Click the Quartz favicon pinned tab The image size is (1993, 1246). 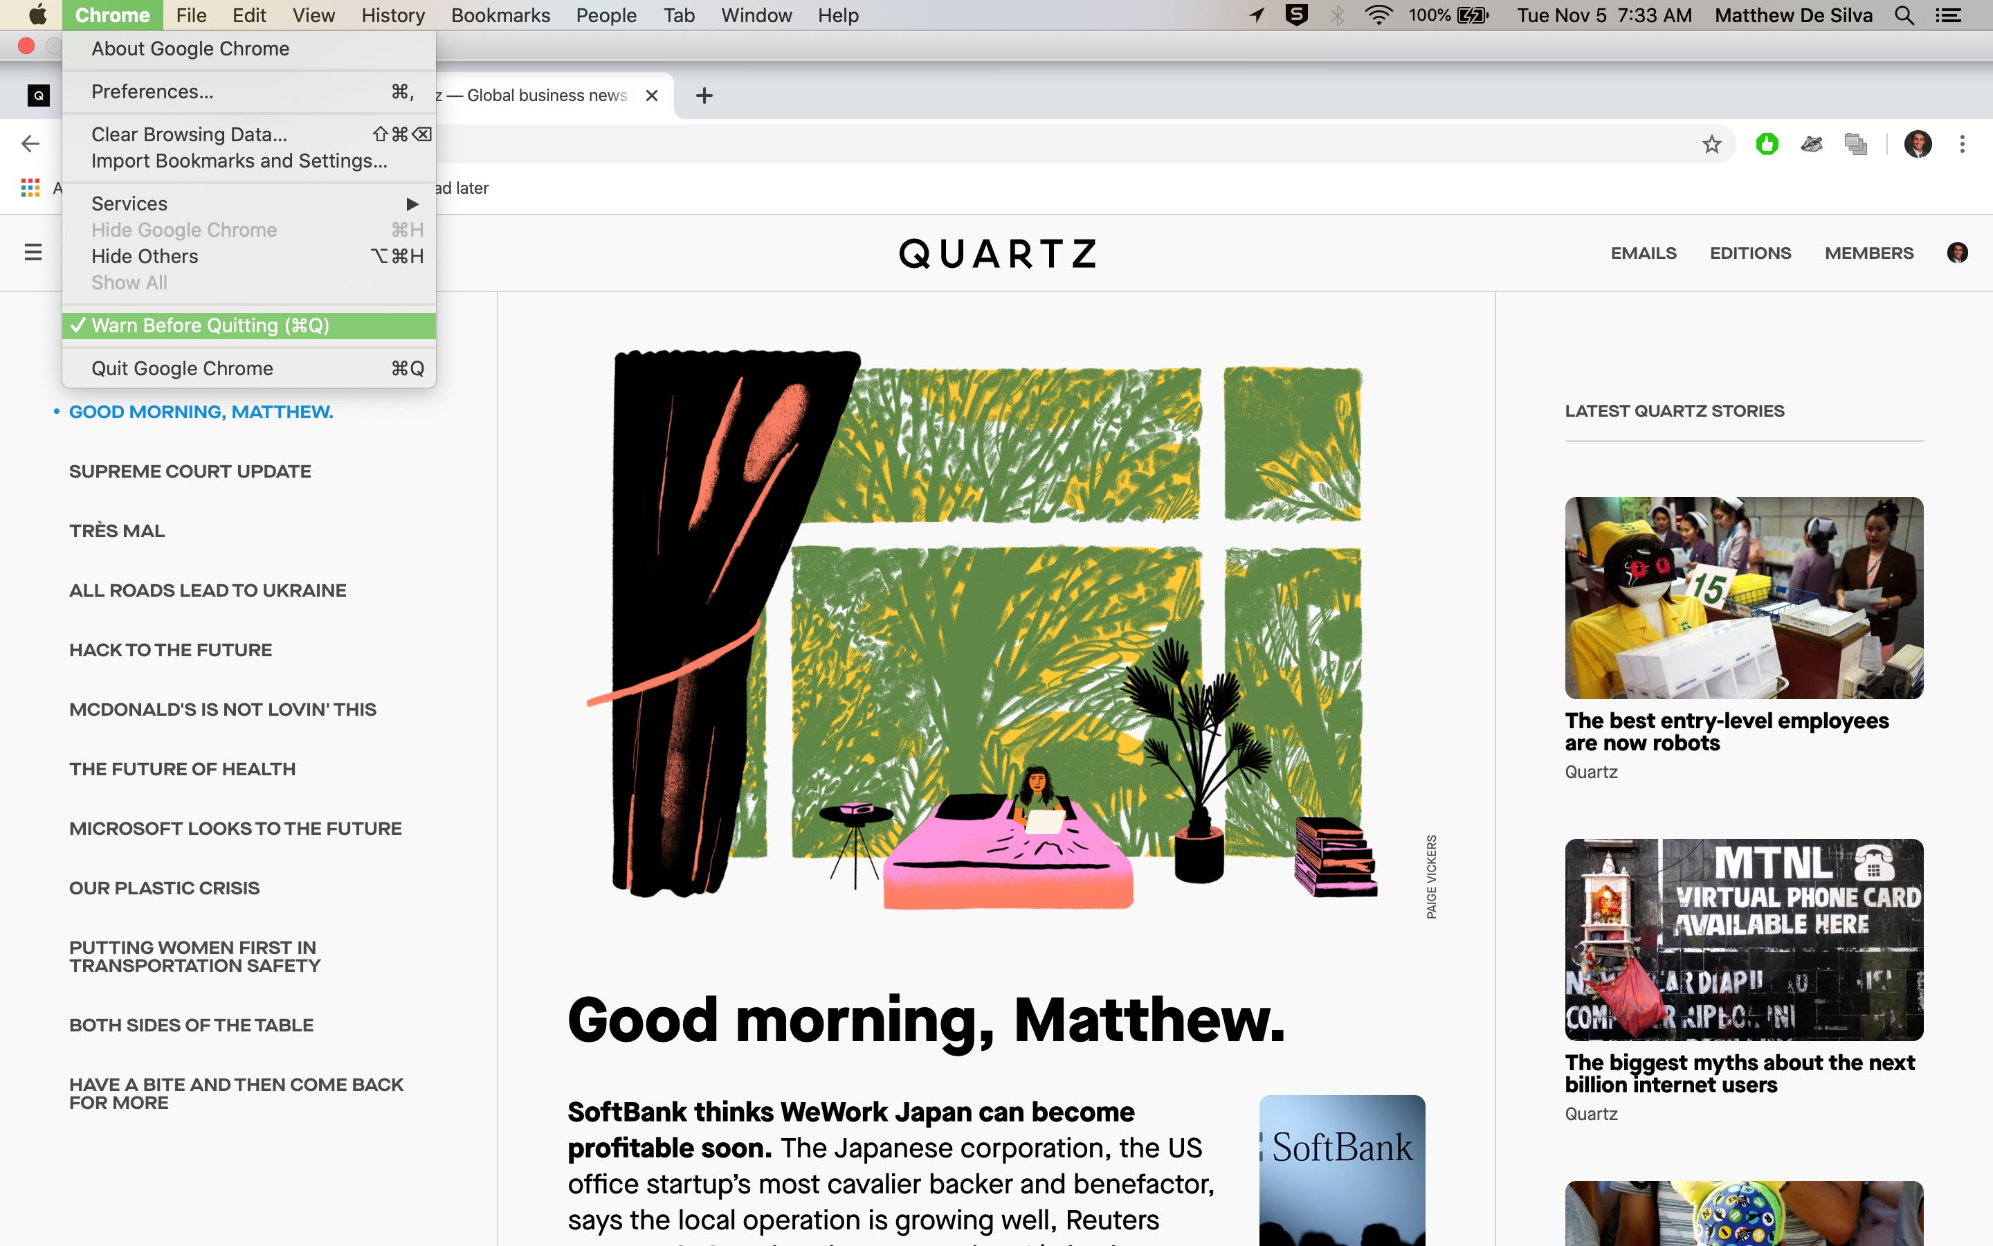[x=38, y=96]
